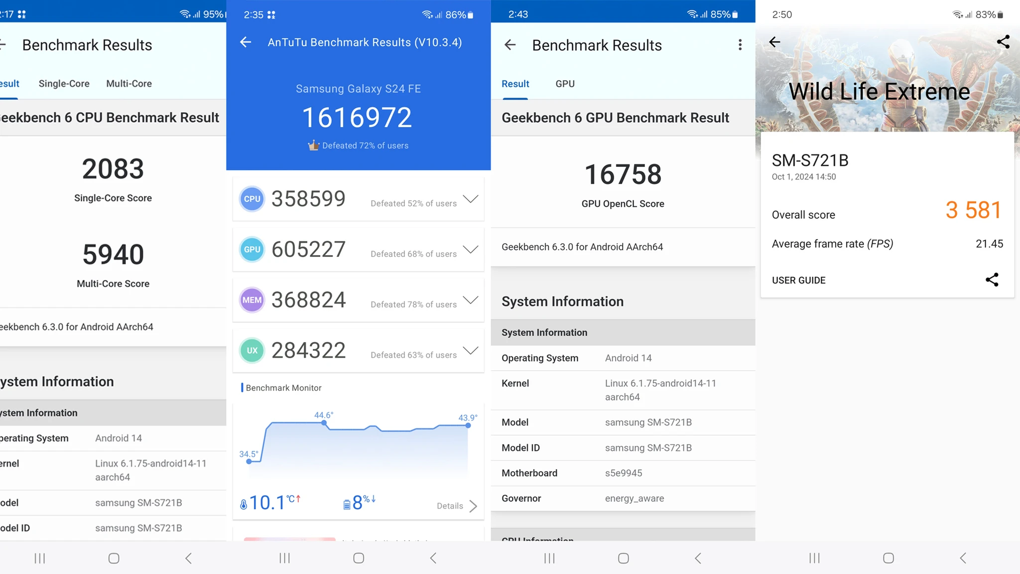Image resolution: width=1020 pixels, height=574 pixels.
Task: Tap the GPU score badge icon
Action: (252, 250)
